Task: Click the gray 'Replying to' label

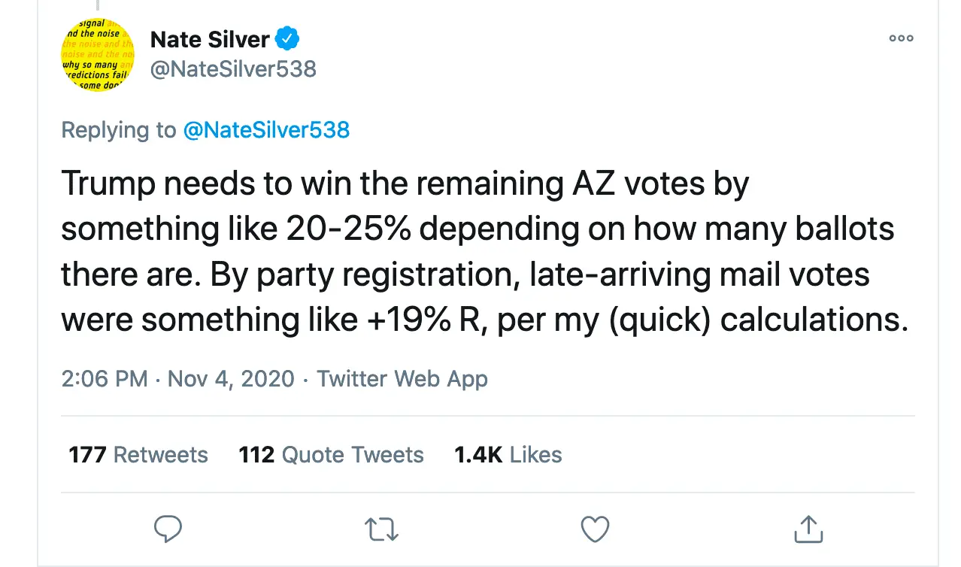Action: tap(118, 129)
